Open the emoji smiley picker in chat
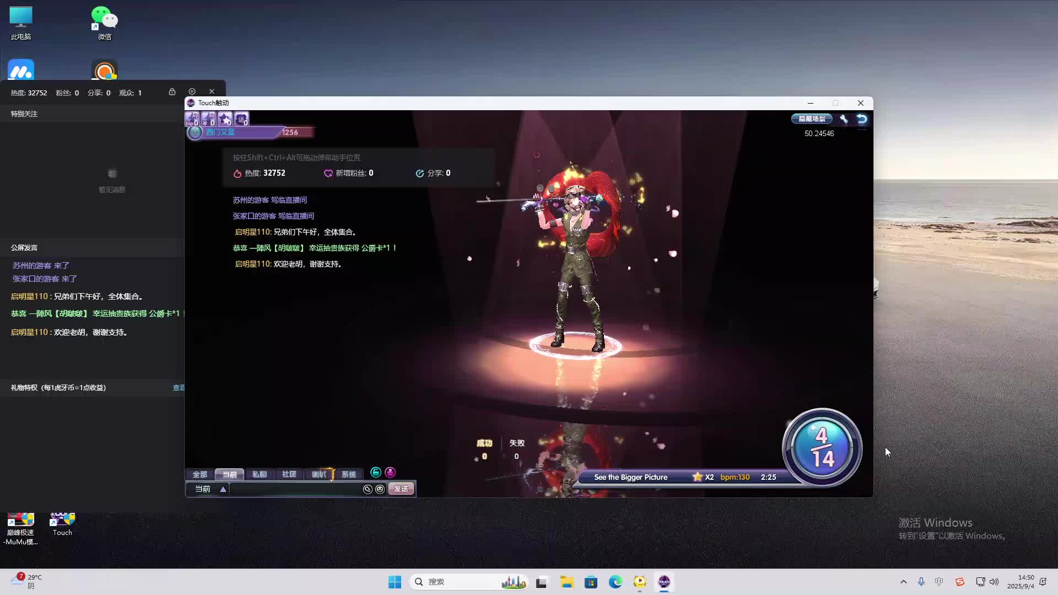 [x=380, y=489]
